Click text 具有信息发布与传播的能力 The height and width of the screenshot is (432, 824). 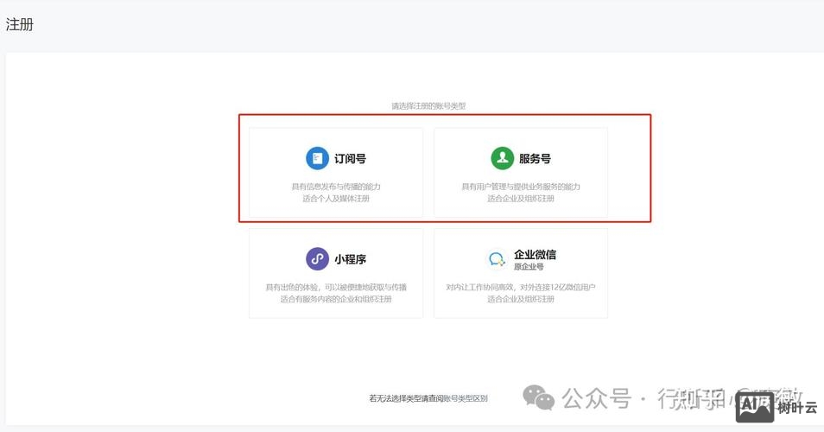(336, 187)
